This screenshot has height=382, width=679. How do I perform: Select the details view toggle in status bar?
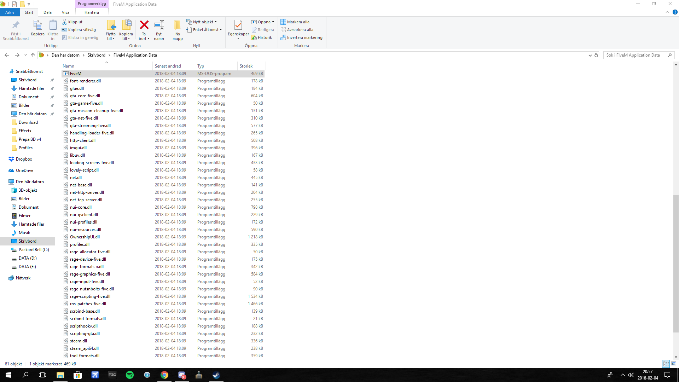(x=666, y=364)
